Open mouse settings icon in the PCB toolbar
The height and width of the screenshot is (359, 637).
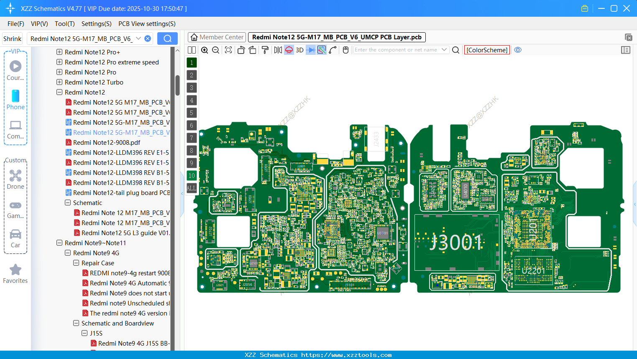[345, 50]
